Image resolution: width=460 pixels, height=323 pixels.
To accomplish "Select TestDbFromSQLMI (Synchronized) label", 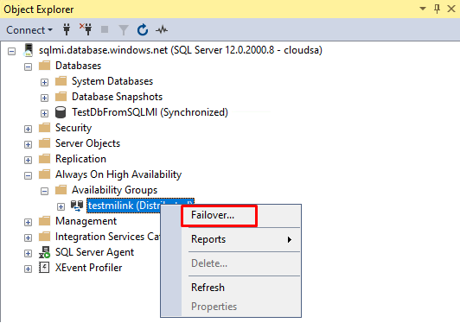I will click(150, 112).
